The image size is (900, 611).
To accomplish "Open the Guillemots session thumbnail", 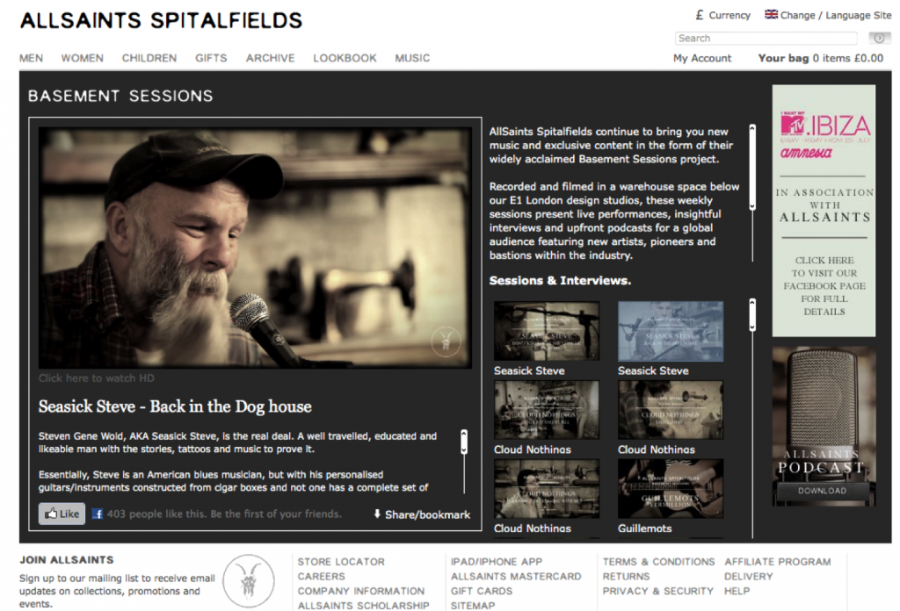I will [x=671, y=488].
